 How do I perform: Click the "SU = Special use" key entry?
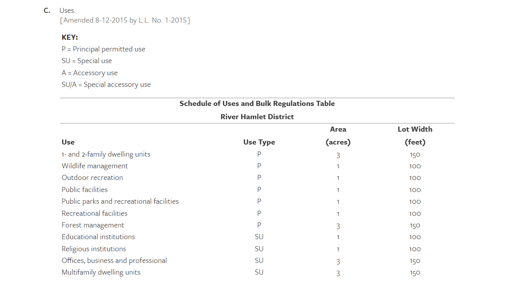pyautogui.click(x=87, y=61)
